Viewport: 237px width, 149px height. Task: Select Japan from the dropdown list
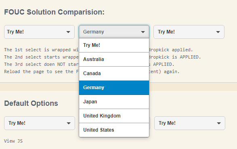114,102
